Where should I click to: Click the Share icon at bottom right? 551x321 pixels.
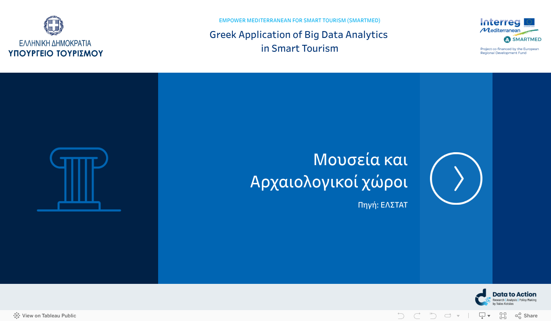[518, 315]
